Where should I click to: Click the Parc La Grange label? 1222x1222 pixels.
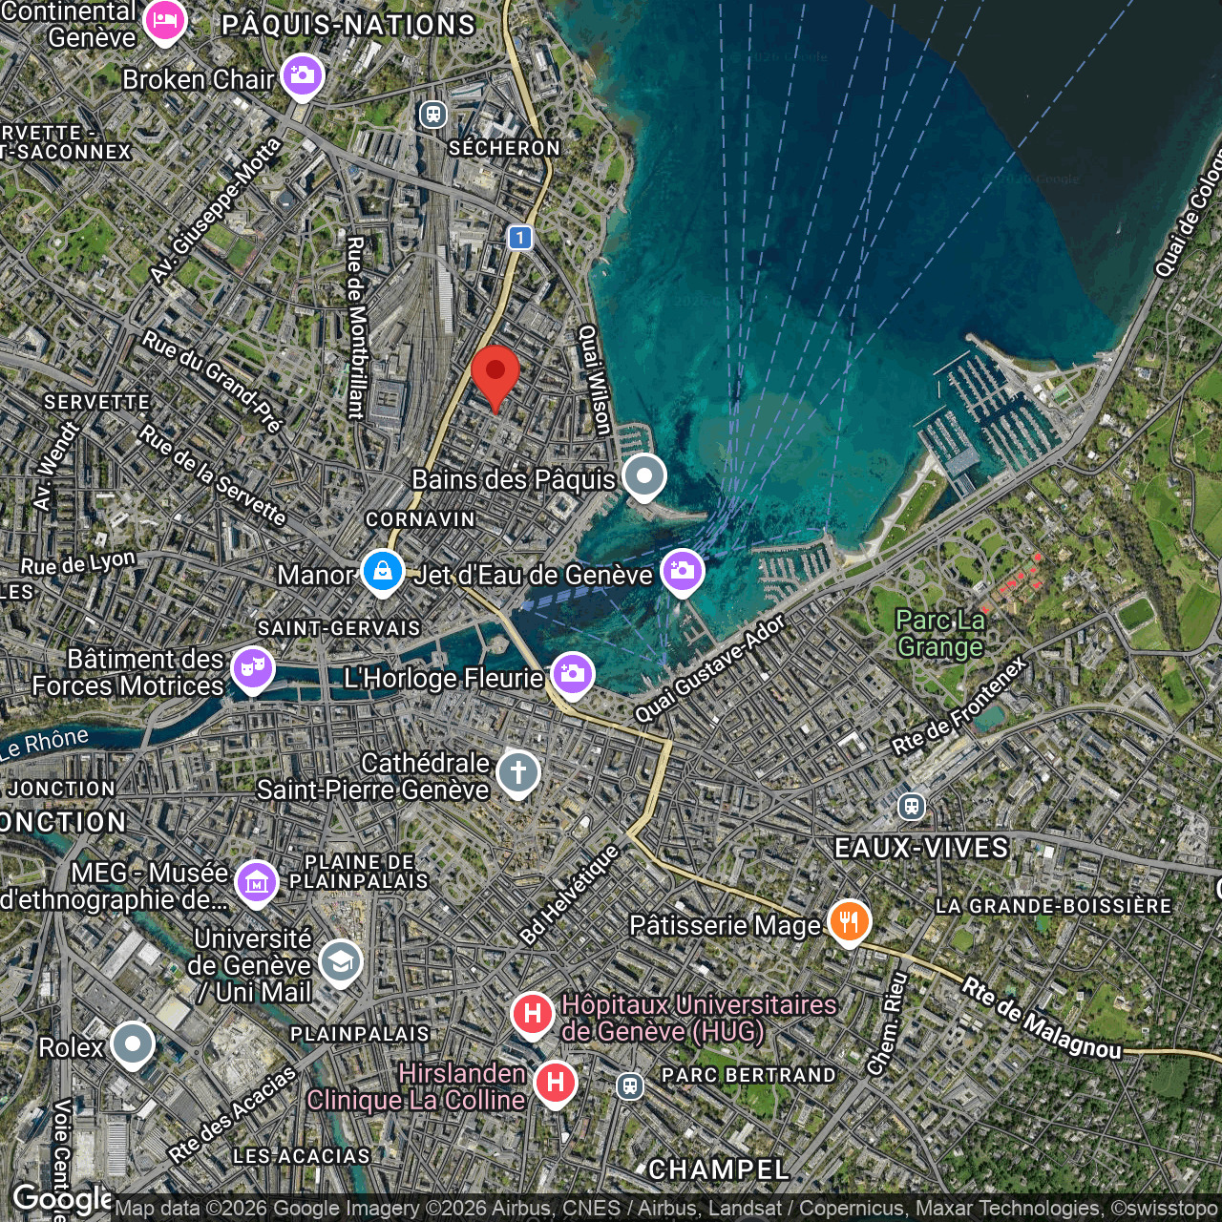tap(939, 634)
